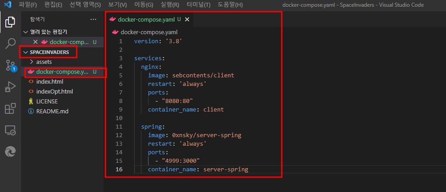446x192 pixels.
Task: Open the 이동(G) menu
Action: (x=144, y=5)
